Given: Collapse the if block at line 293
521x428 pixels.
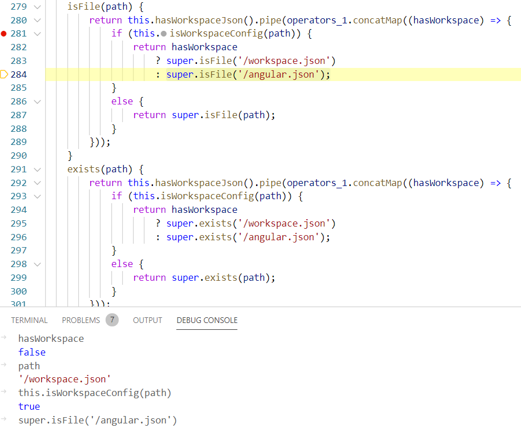Looking at the screenshot, I should [38, 196].
